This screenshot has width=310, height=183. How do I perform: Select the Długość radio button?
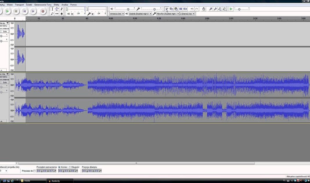pyautogui.click(x=70, y=167)
